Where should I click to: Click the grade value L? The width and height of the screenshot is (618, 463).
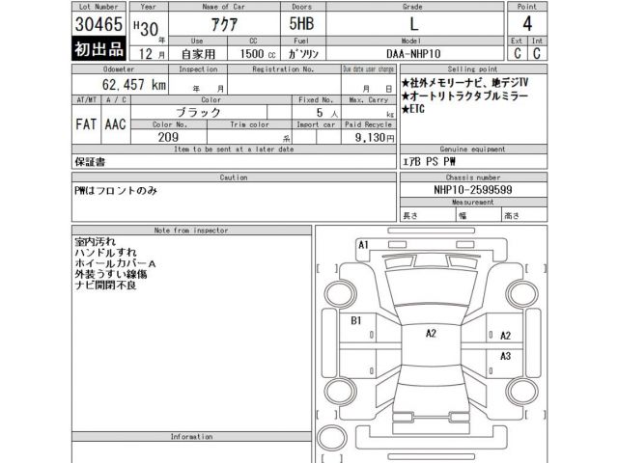pos(414,24)
